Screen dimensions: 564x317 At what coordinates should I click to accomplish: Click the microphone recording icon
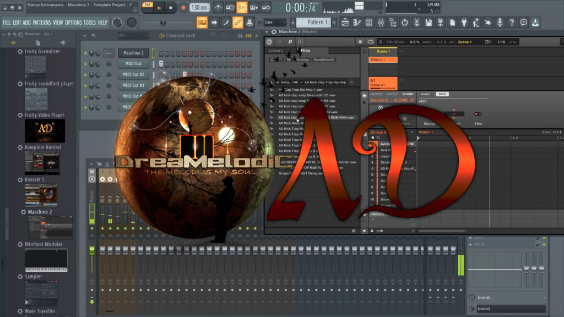pyautogui.click(x=500, y=23)
